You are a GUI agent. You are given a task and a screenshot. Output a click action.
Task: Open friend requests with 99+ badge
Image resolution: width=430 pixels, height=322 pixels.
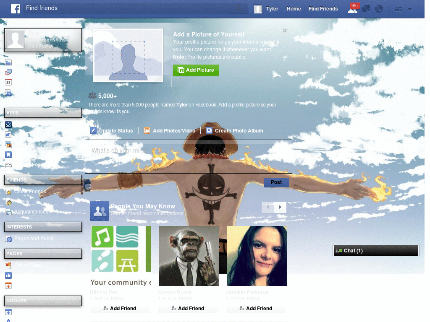tap(353, 8)
